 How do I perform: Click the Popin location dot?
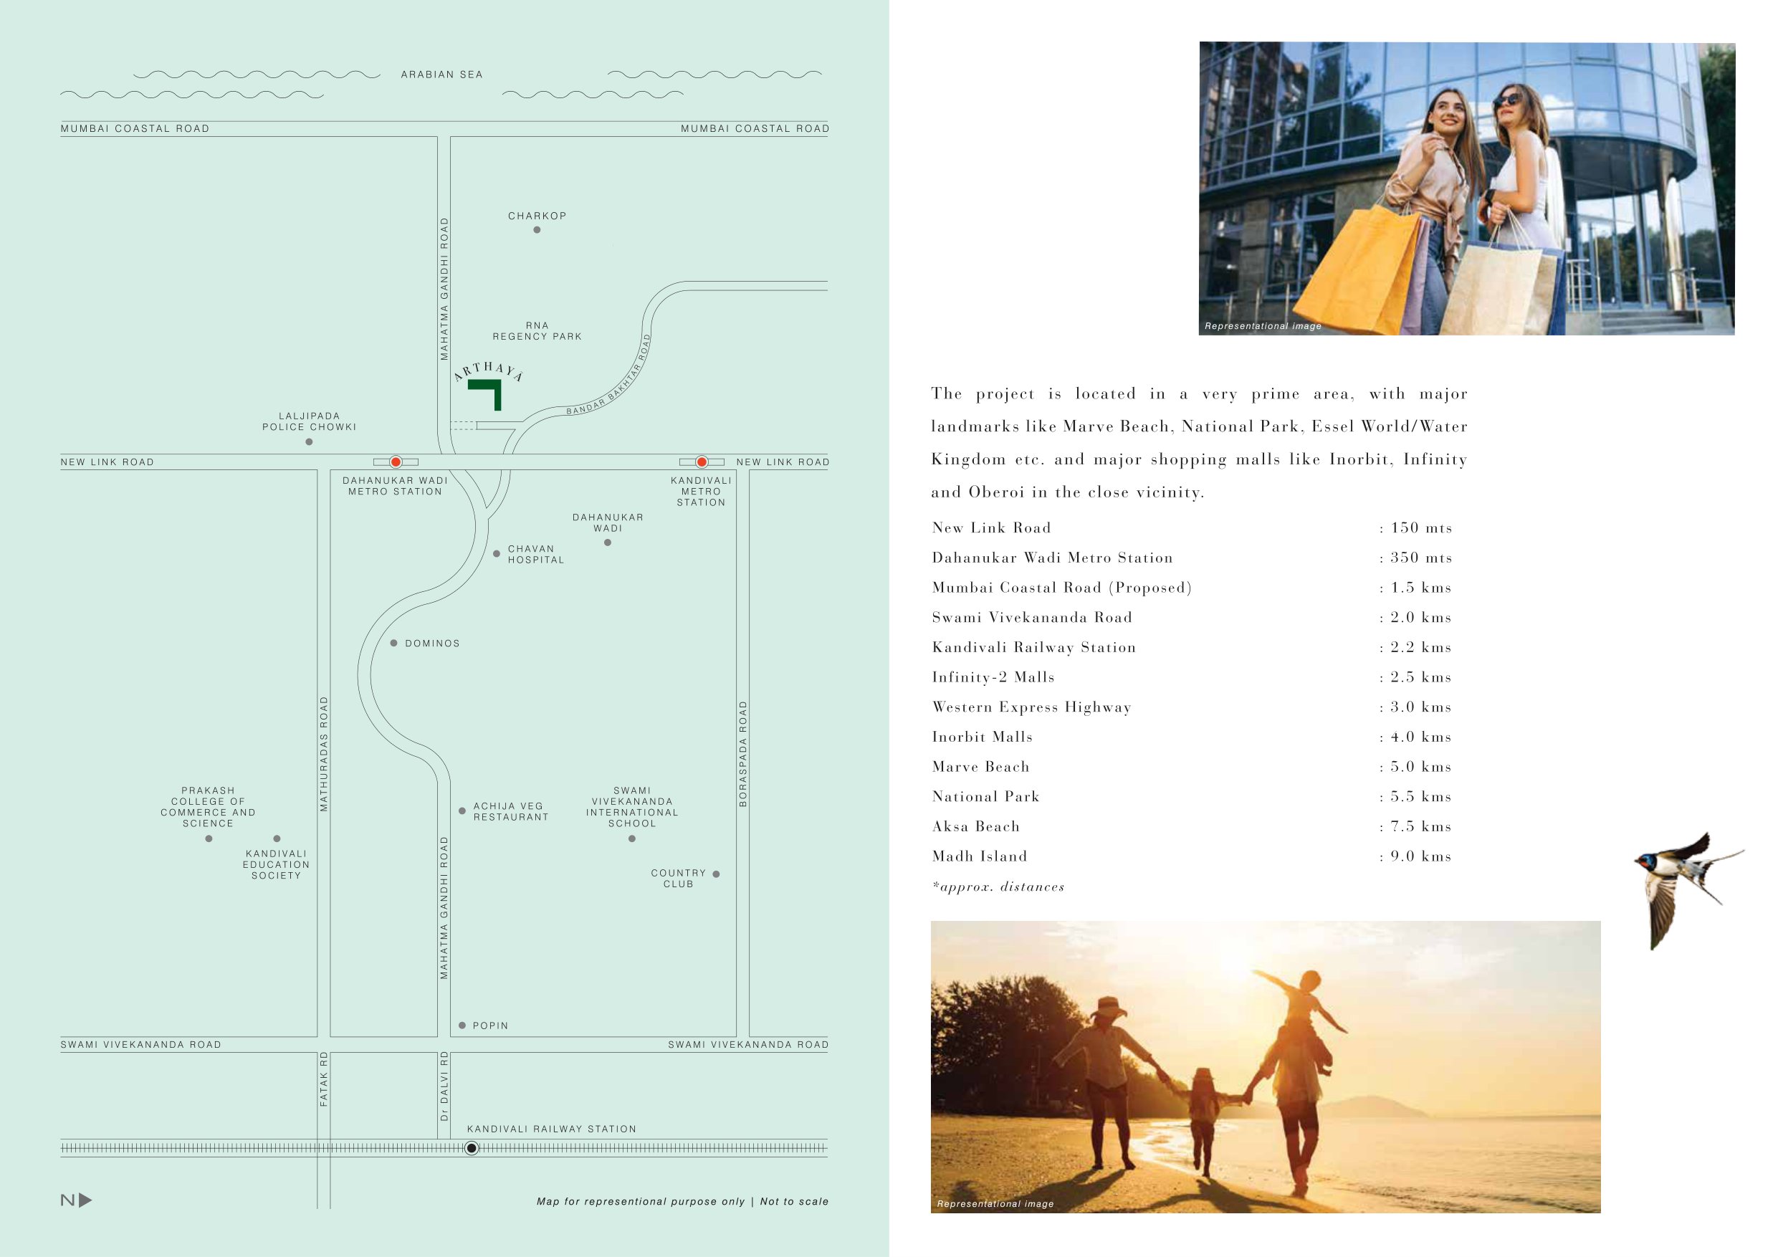[x=462, y=1026]
